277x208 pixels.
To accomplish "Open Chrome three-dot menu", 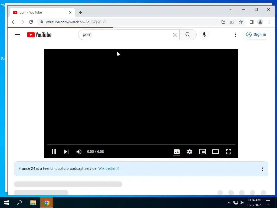I will point(269,22).
